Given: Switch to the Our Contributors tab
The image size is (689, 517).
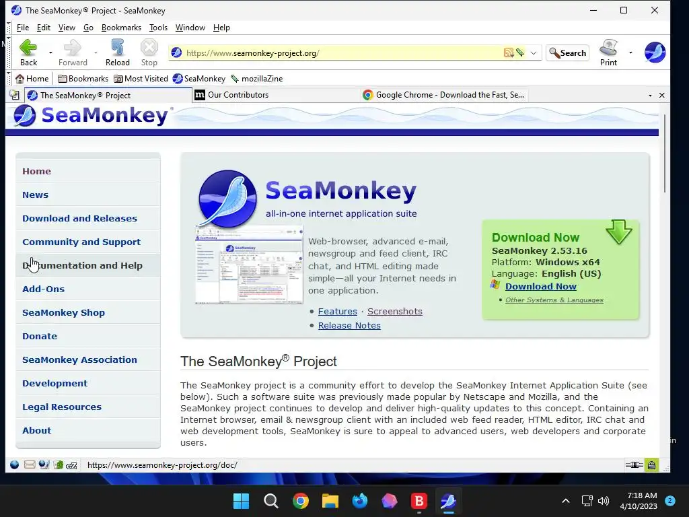Looking at the screenshot, I should [275, 95].
